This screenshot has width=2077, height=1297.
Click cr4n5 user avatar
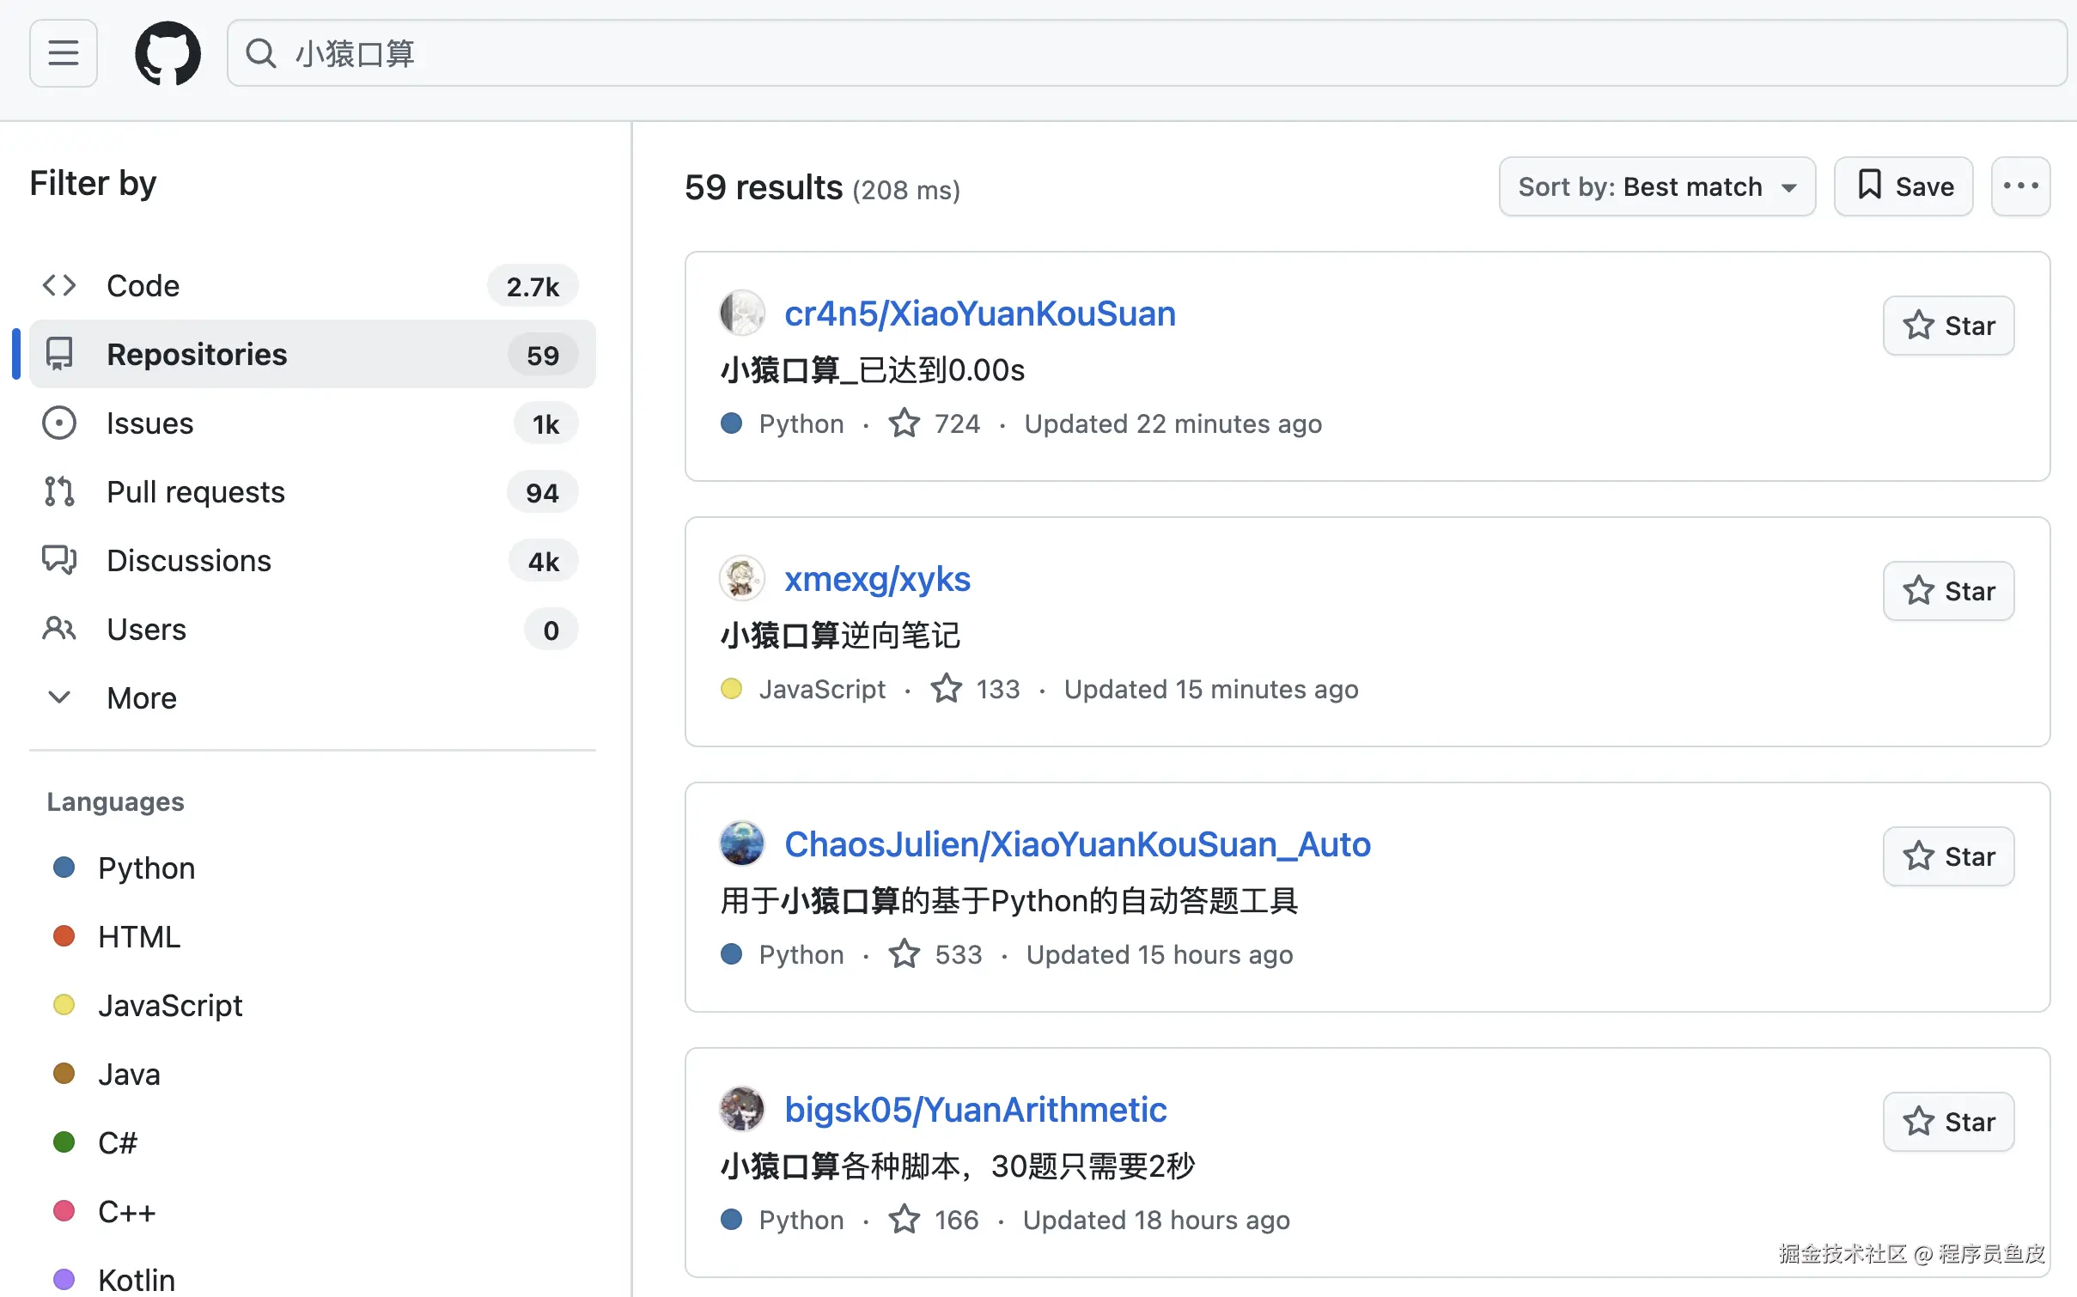(741, 314)
